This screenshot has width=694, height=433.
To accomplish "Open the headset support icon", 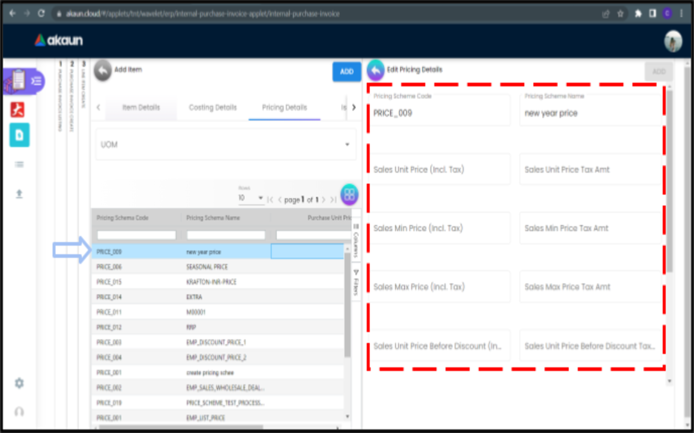I will [x=19, y=412].
